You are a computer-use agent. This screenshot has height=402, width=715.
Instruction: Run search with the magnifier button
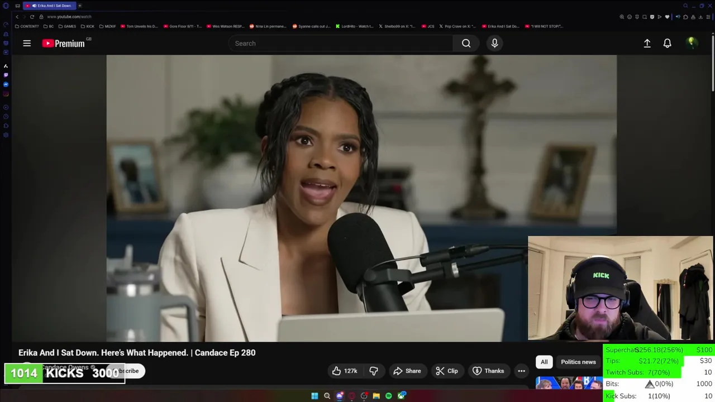click(466, 43)
